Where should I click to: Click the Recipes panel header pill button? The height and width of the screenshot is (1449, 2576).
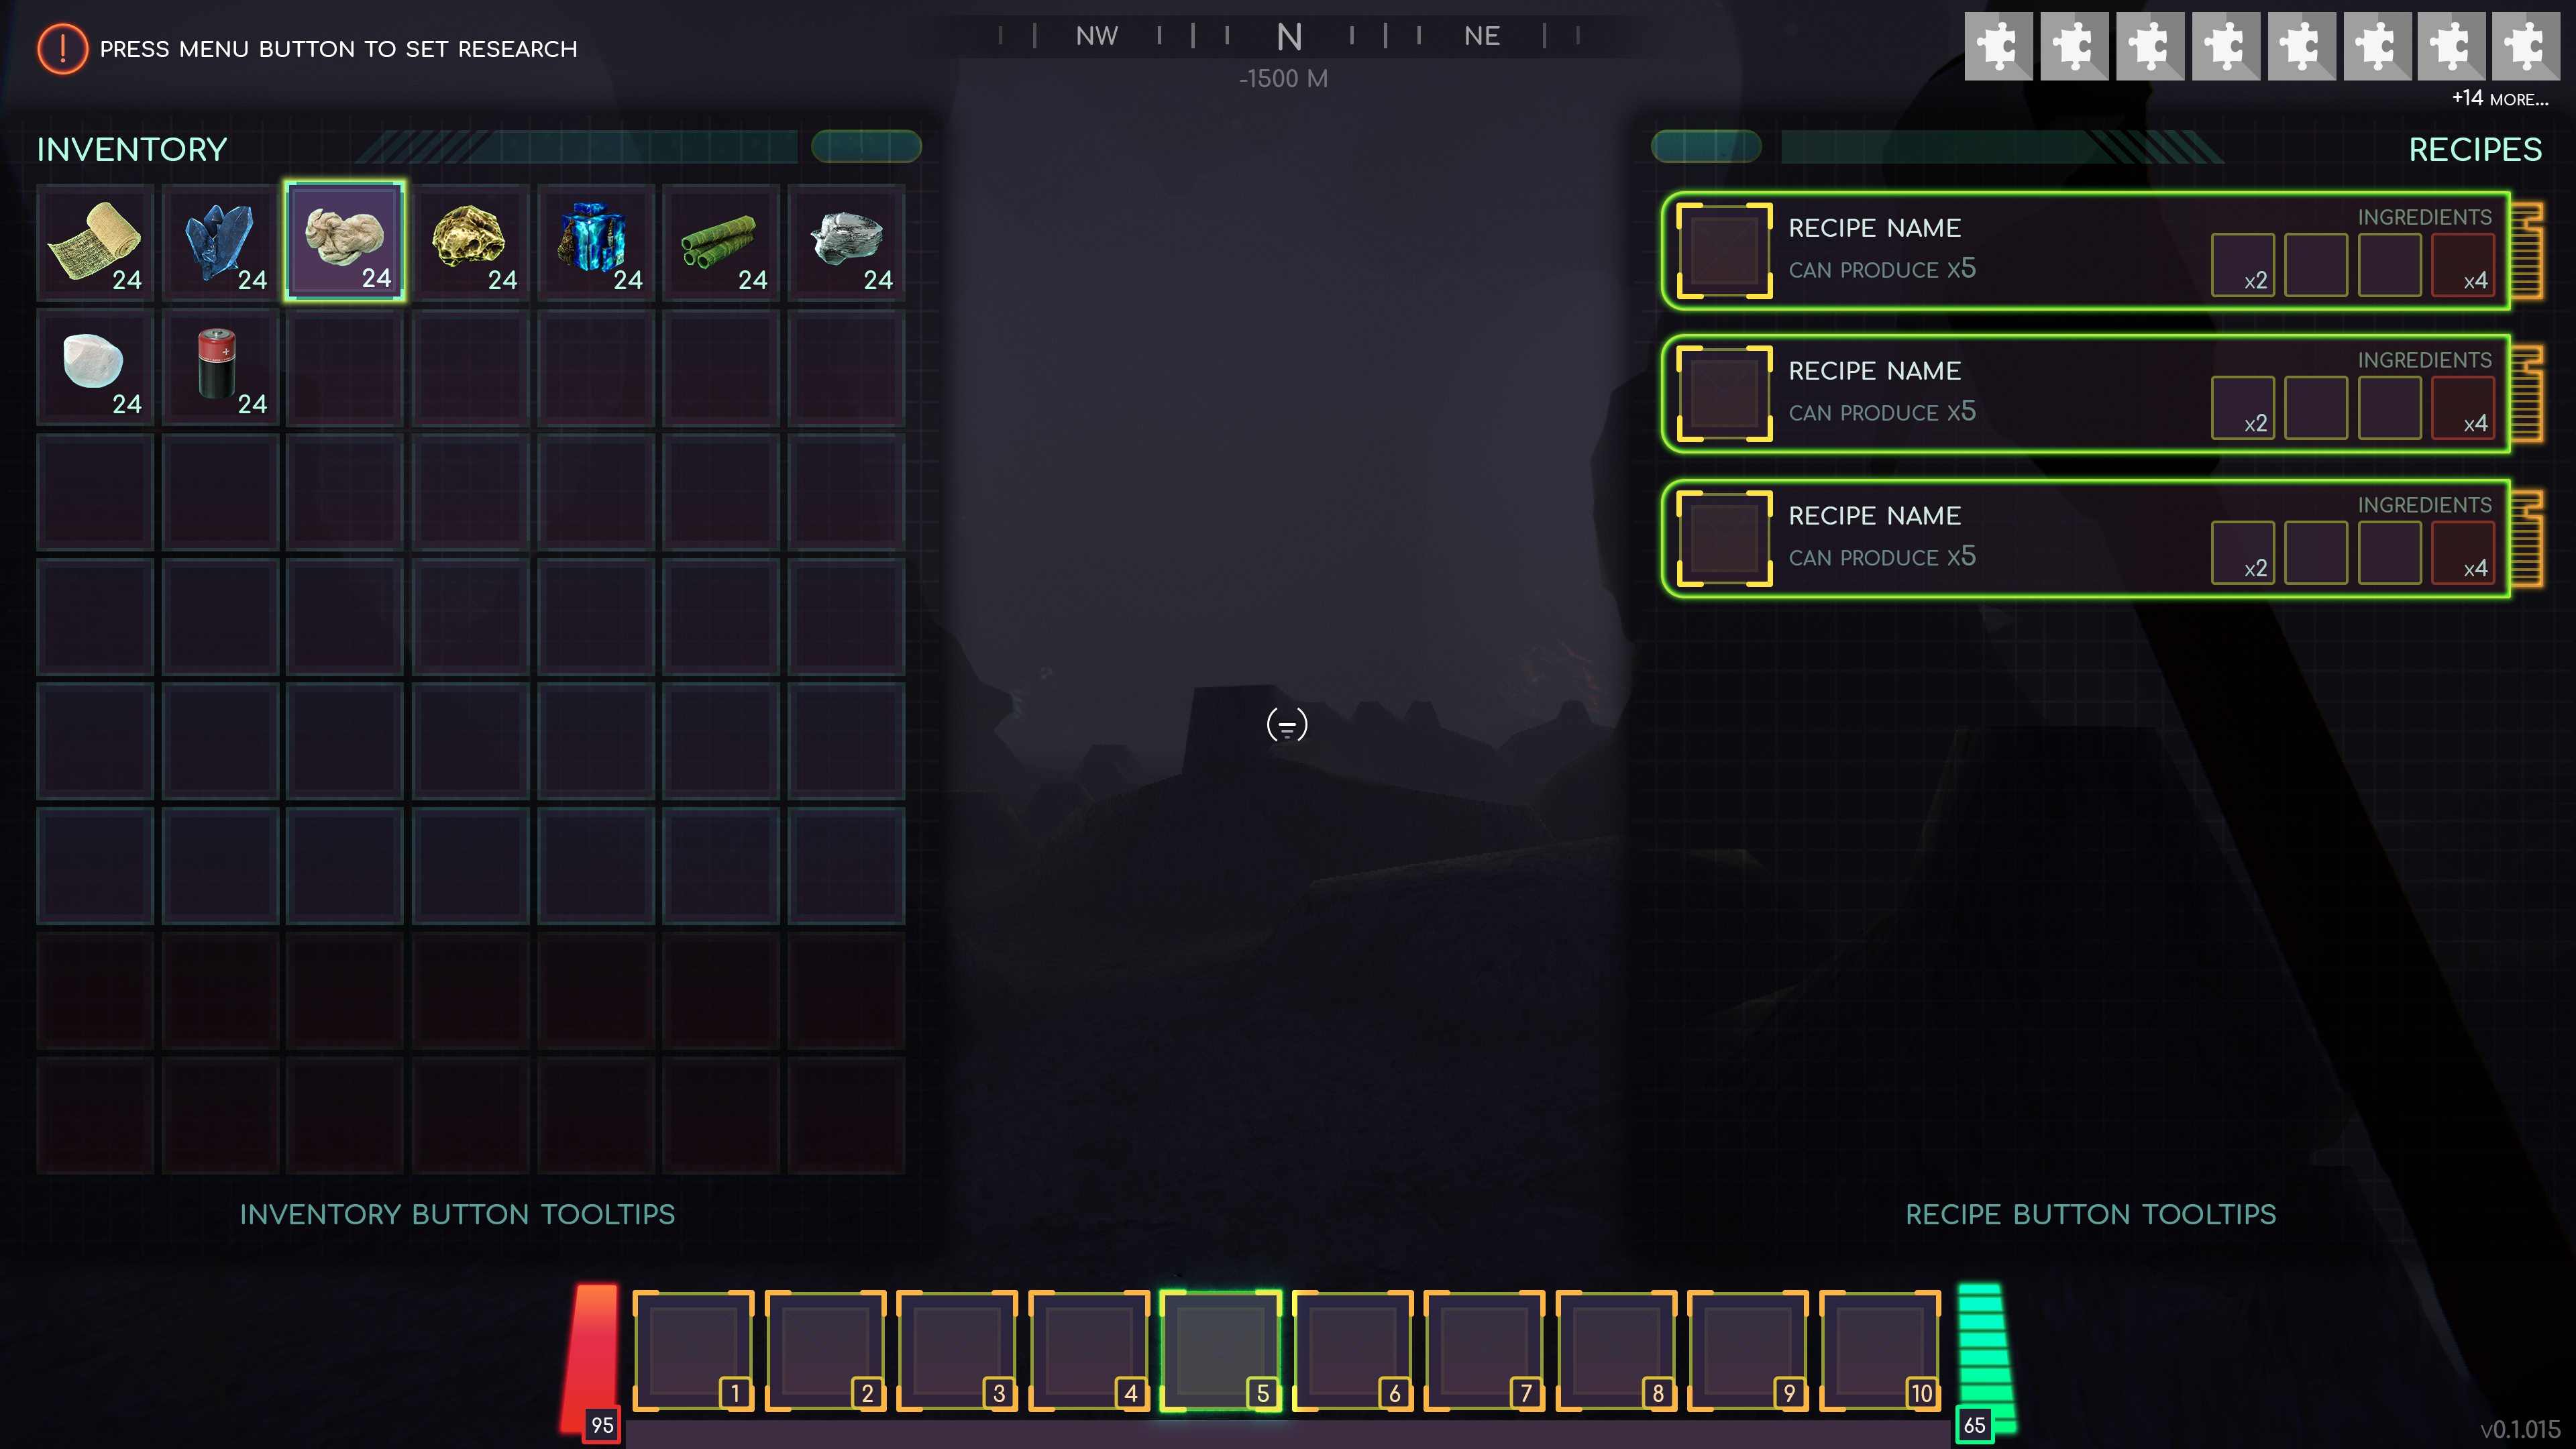pos(1706,146)
